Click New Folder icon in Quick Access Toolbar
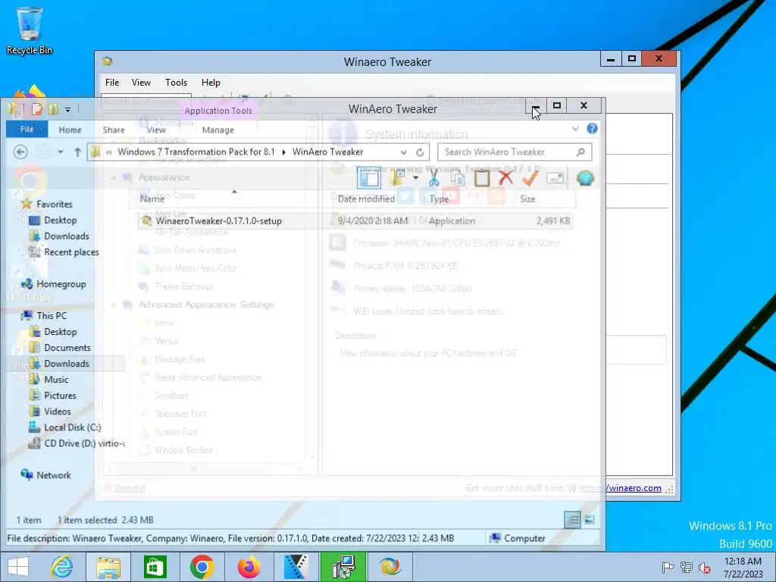The image size is (776, 582). tap(54, 109)
